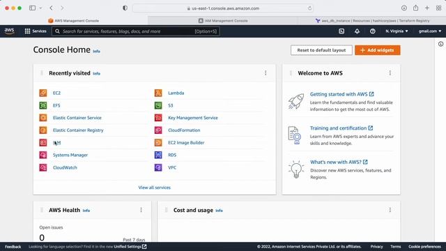Screen dimensions: 446x251
Task: Expand the N. Virginia region dropdown
Action: coord(397,31)
